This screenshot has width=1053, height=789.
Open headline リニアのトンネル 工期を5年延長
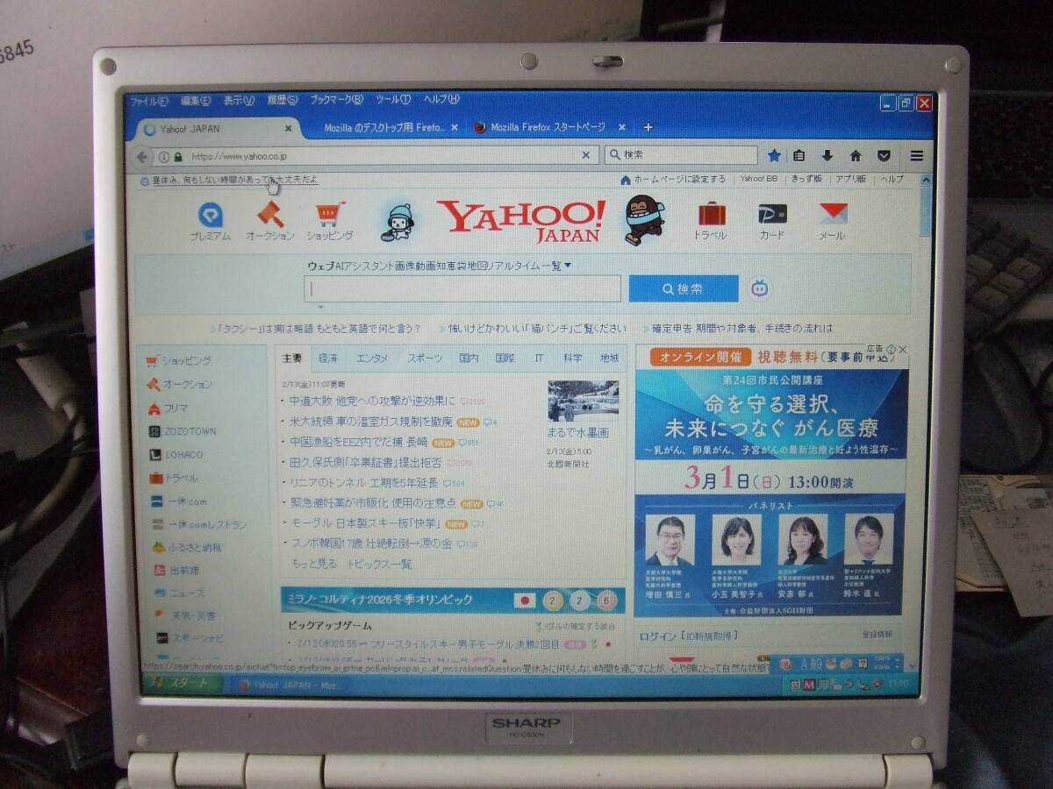point(363,483)
